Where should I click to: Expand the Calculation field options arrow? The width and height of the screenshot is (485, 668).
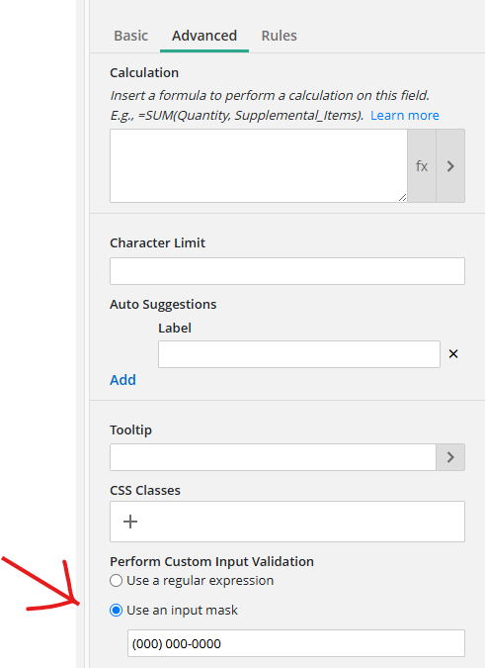(x=450, y=165)
